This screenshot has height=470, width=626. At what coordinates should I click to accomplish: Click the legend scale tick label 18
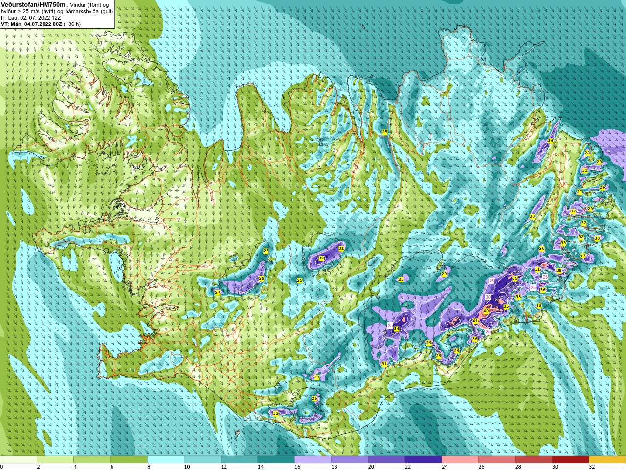pyautogui.click(x=334, y=467)
